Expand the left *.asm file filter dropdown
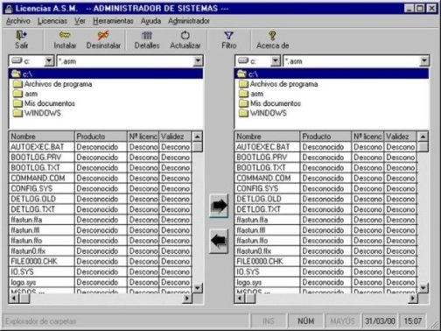The height and width of the screenshot is (331, 441). click(198, 61)
